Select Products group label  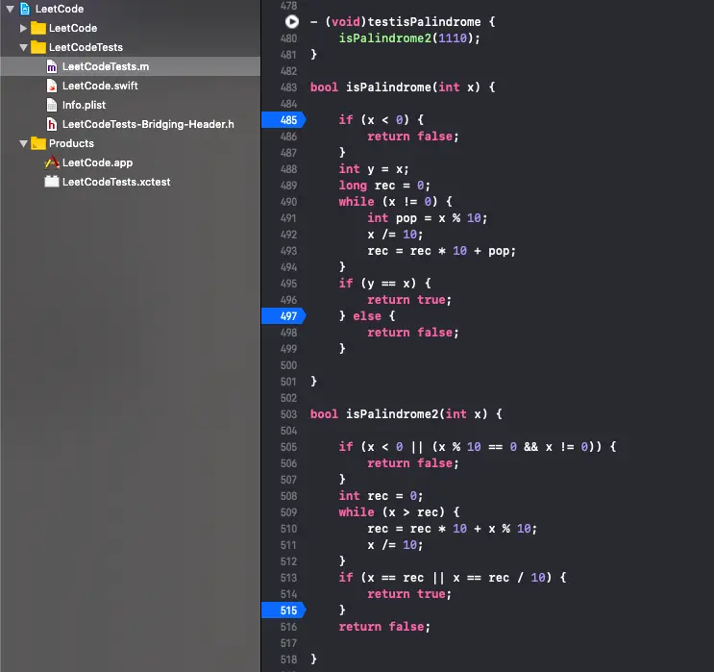(x=71, y=143)
